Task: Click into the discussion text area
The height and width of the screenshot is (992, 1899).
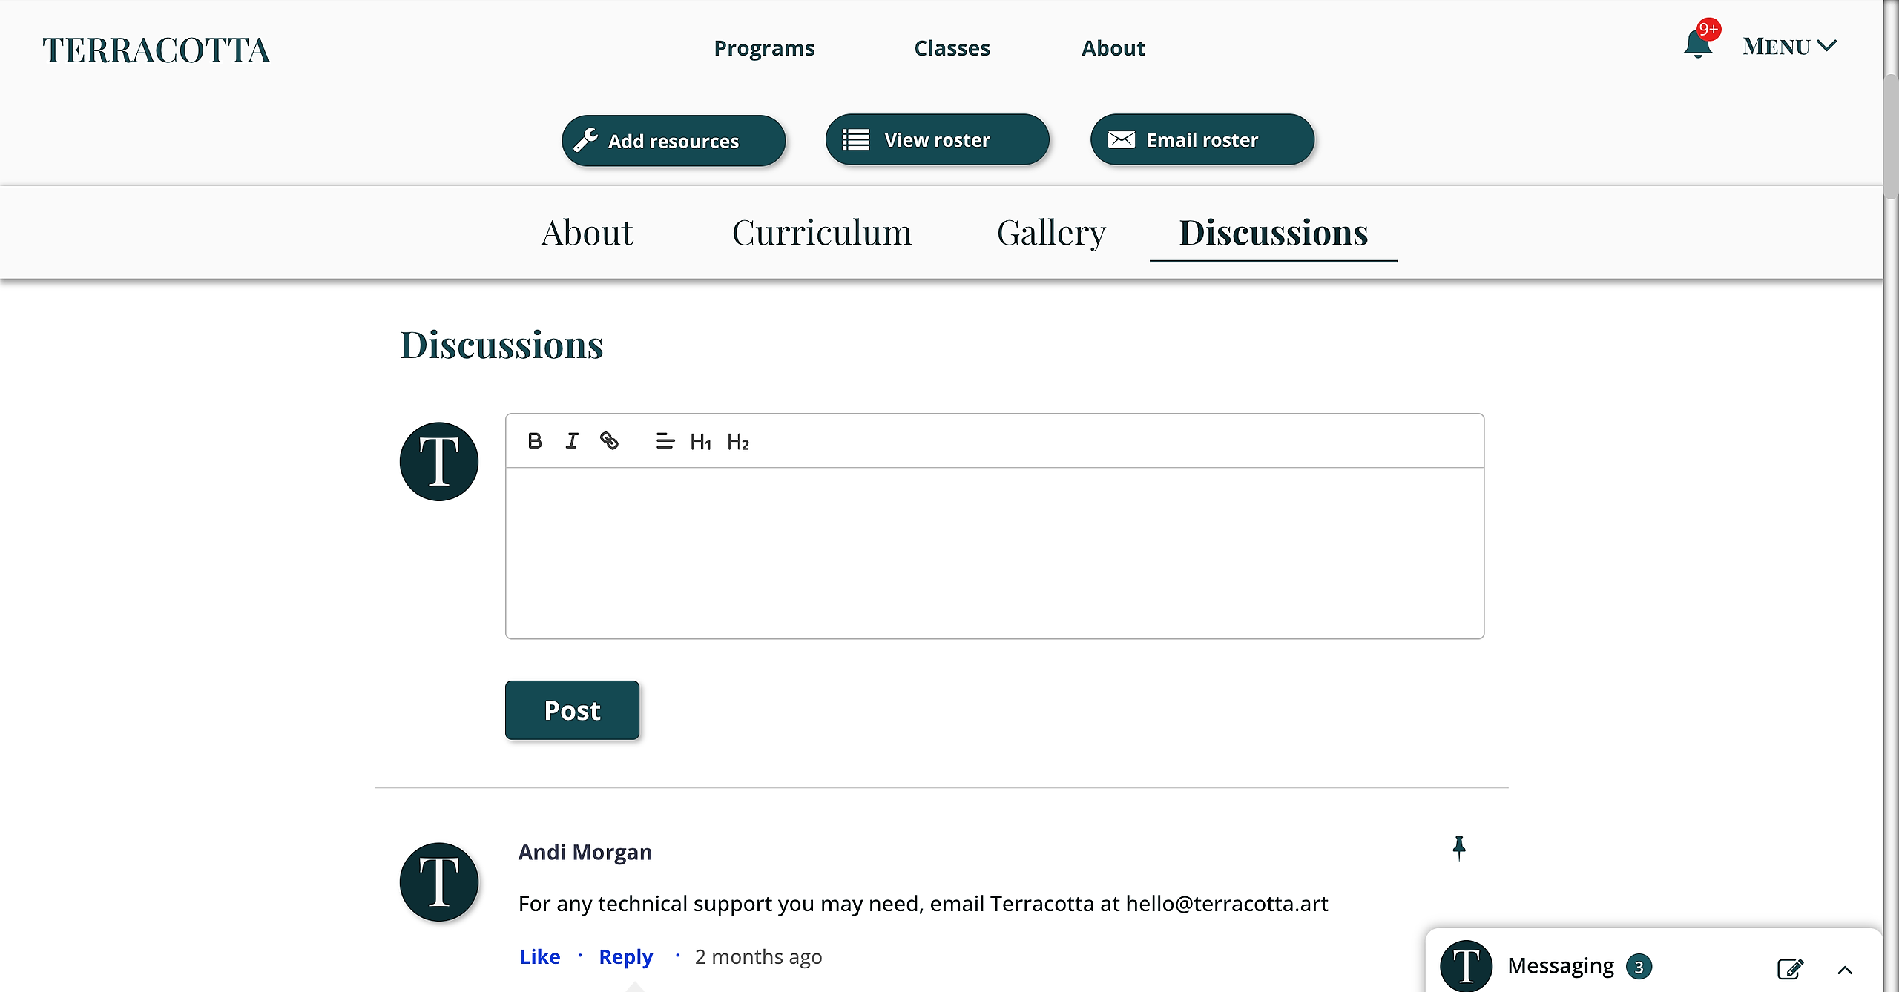Action: point(995,552)
